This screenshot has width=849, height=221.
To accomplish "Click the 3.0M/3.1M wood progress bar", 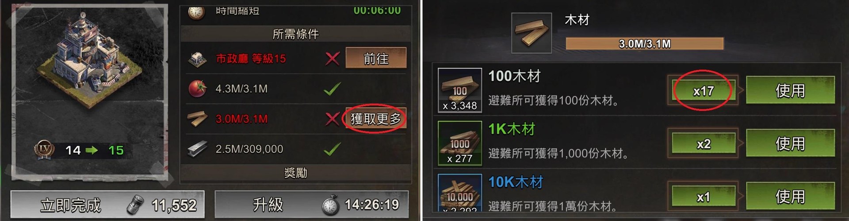I will click(645, 44).
